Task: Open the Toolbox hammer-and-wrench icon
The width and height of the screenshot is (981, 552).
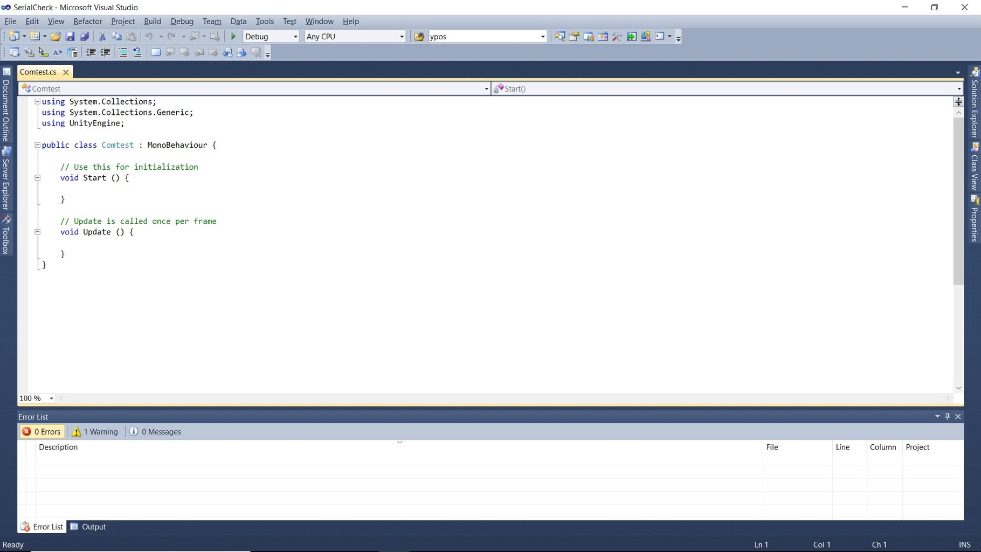Action: (617, 36)
